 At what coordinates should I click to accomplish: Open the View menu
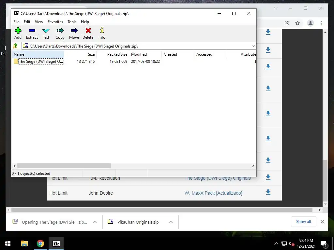(x=39, y=22)
